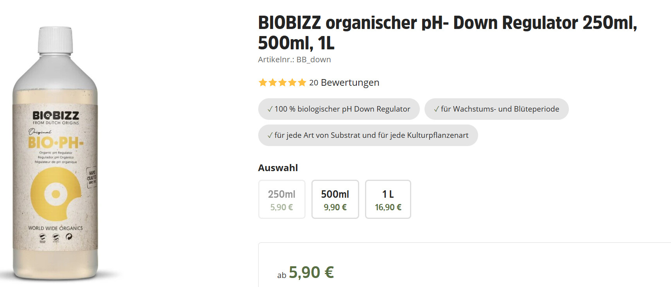Click the third rating star
Image resolution: width=671 pixels, height=287 pixels.
coord(282,83)
